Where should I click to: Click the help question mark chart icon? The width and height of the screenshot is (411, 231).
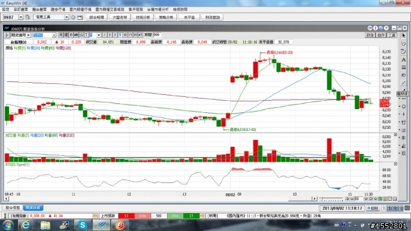tap(386, 28)
